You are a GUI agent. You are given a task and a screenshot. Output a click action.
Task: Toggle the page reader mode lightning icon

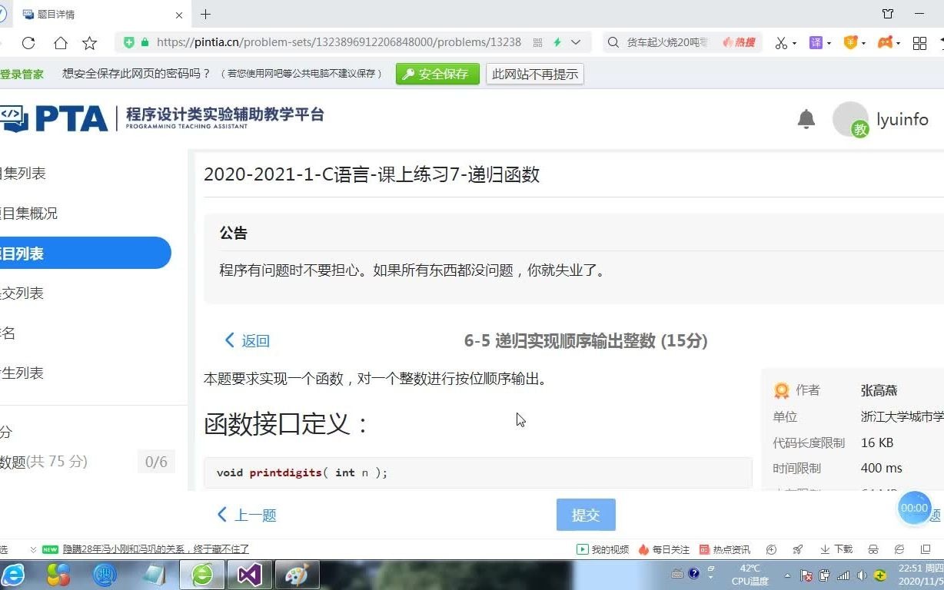[x=557, y=42]
